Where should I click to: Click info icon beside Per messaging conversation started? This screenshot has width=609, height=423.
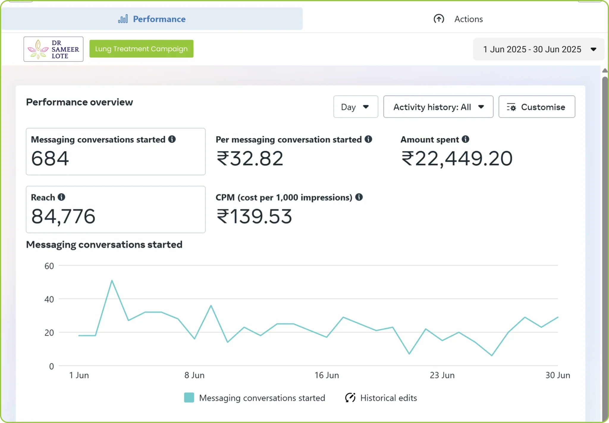coord(368,139)
